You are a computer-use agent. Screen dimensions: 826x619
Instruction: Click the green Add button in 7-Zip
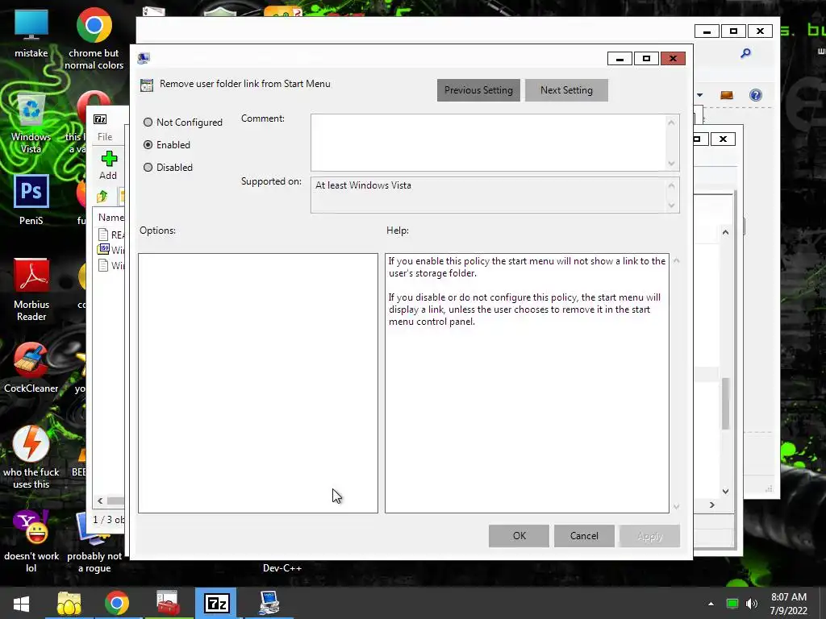(109, 165)
